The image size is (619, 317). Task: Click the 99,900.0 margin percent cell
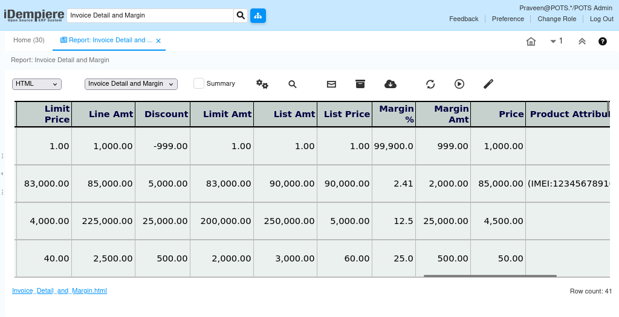[x=394, y=146]
